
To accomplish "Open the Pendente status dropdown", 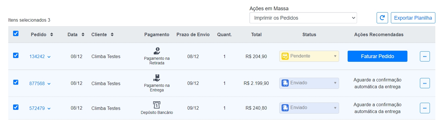I will pyautogui.click(x=309, y=56).
